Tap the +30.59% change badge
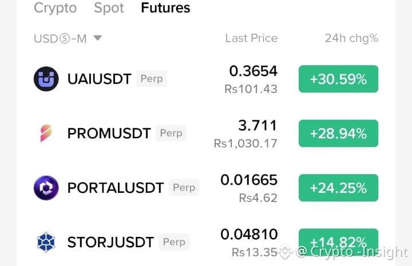412x266 pixels. (338, 79)
